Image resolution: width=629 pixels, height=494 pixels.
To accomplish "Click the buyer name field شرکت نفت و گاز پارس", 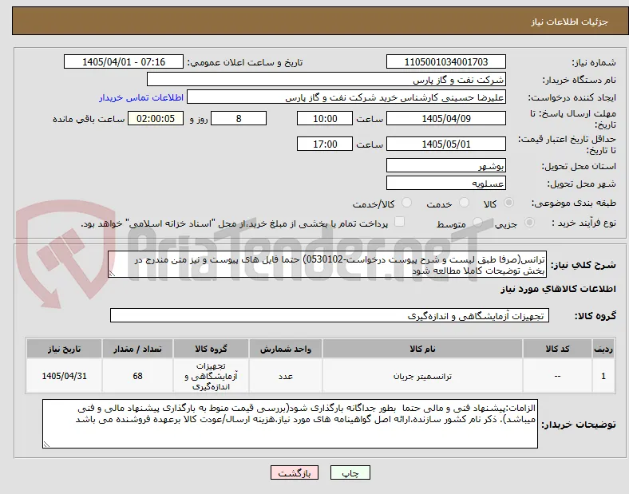I will click(x=326, y=79).
